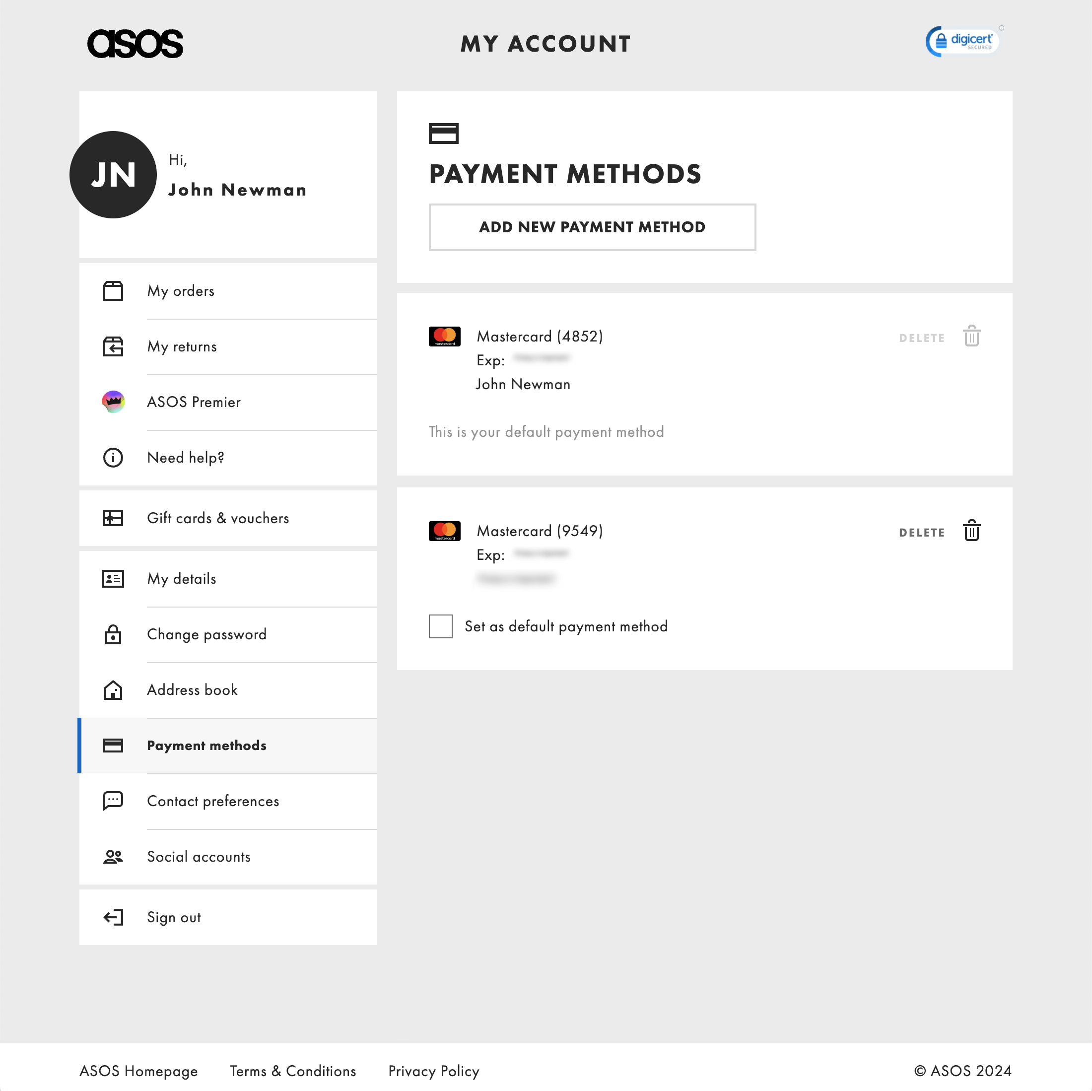Select the My details sidebar entry
1092x1091 pixels.
[x=181, y=579]
